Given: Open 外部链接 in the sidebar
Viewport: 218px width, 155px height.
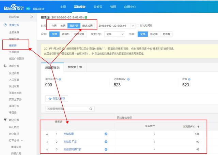Looking at the screenshot, I should [x=14, y=52].
